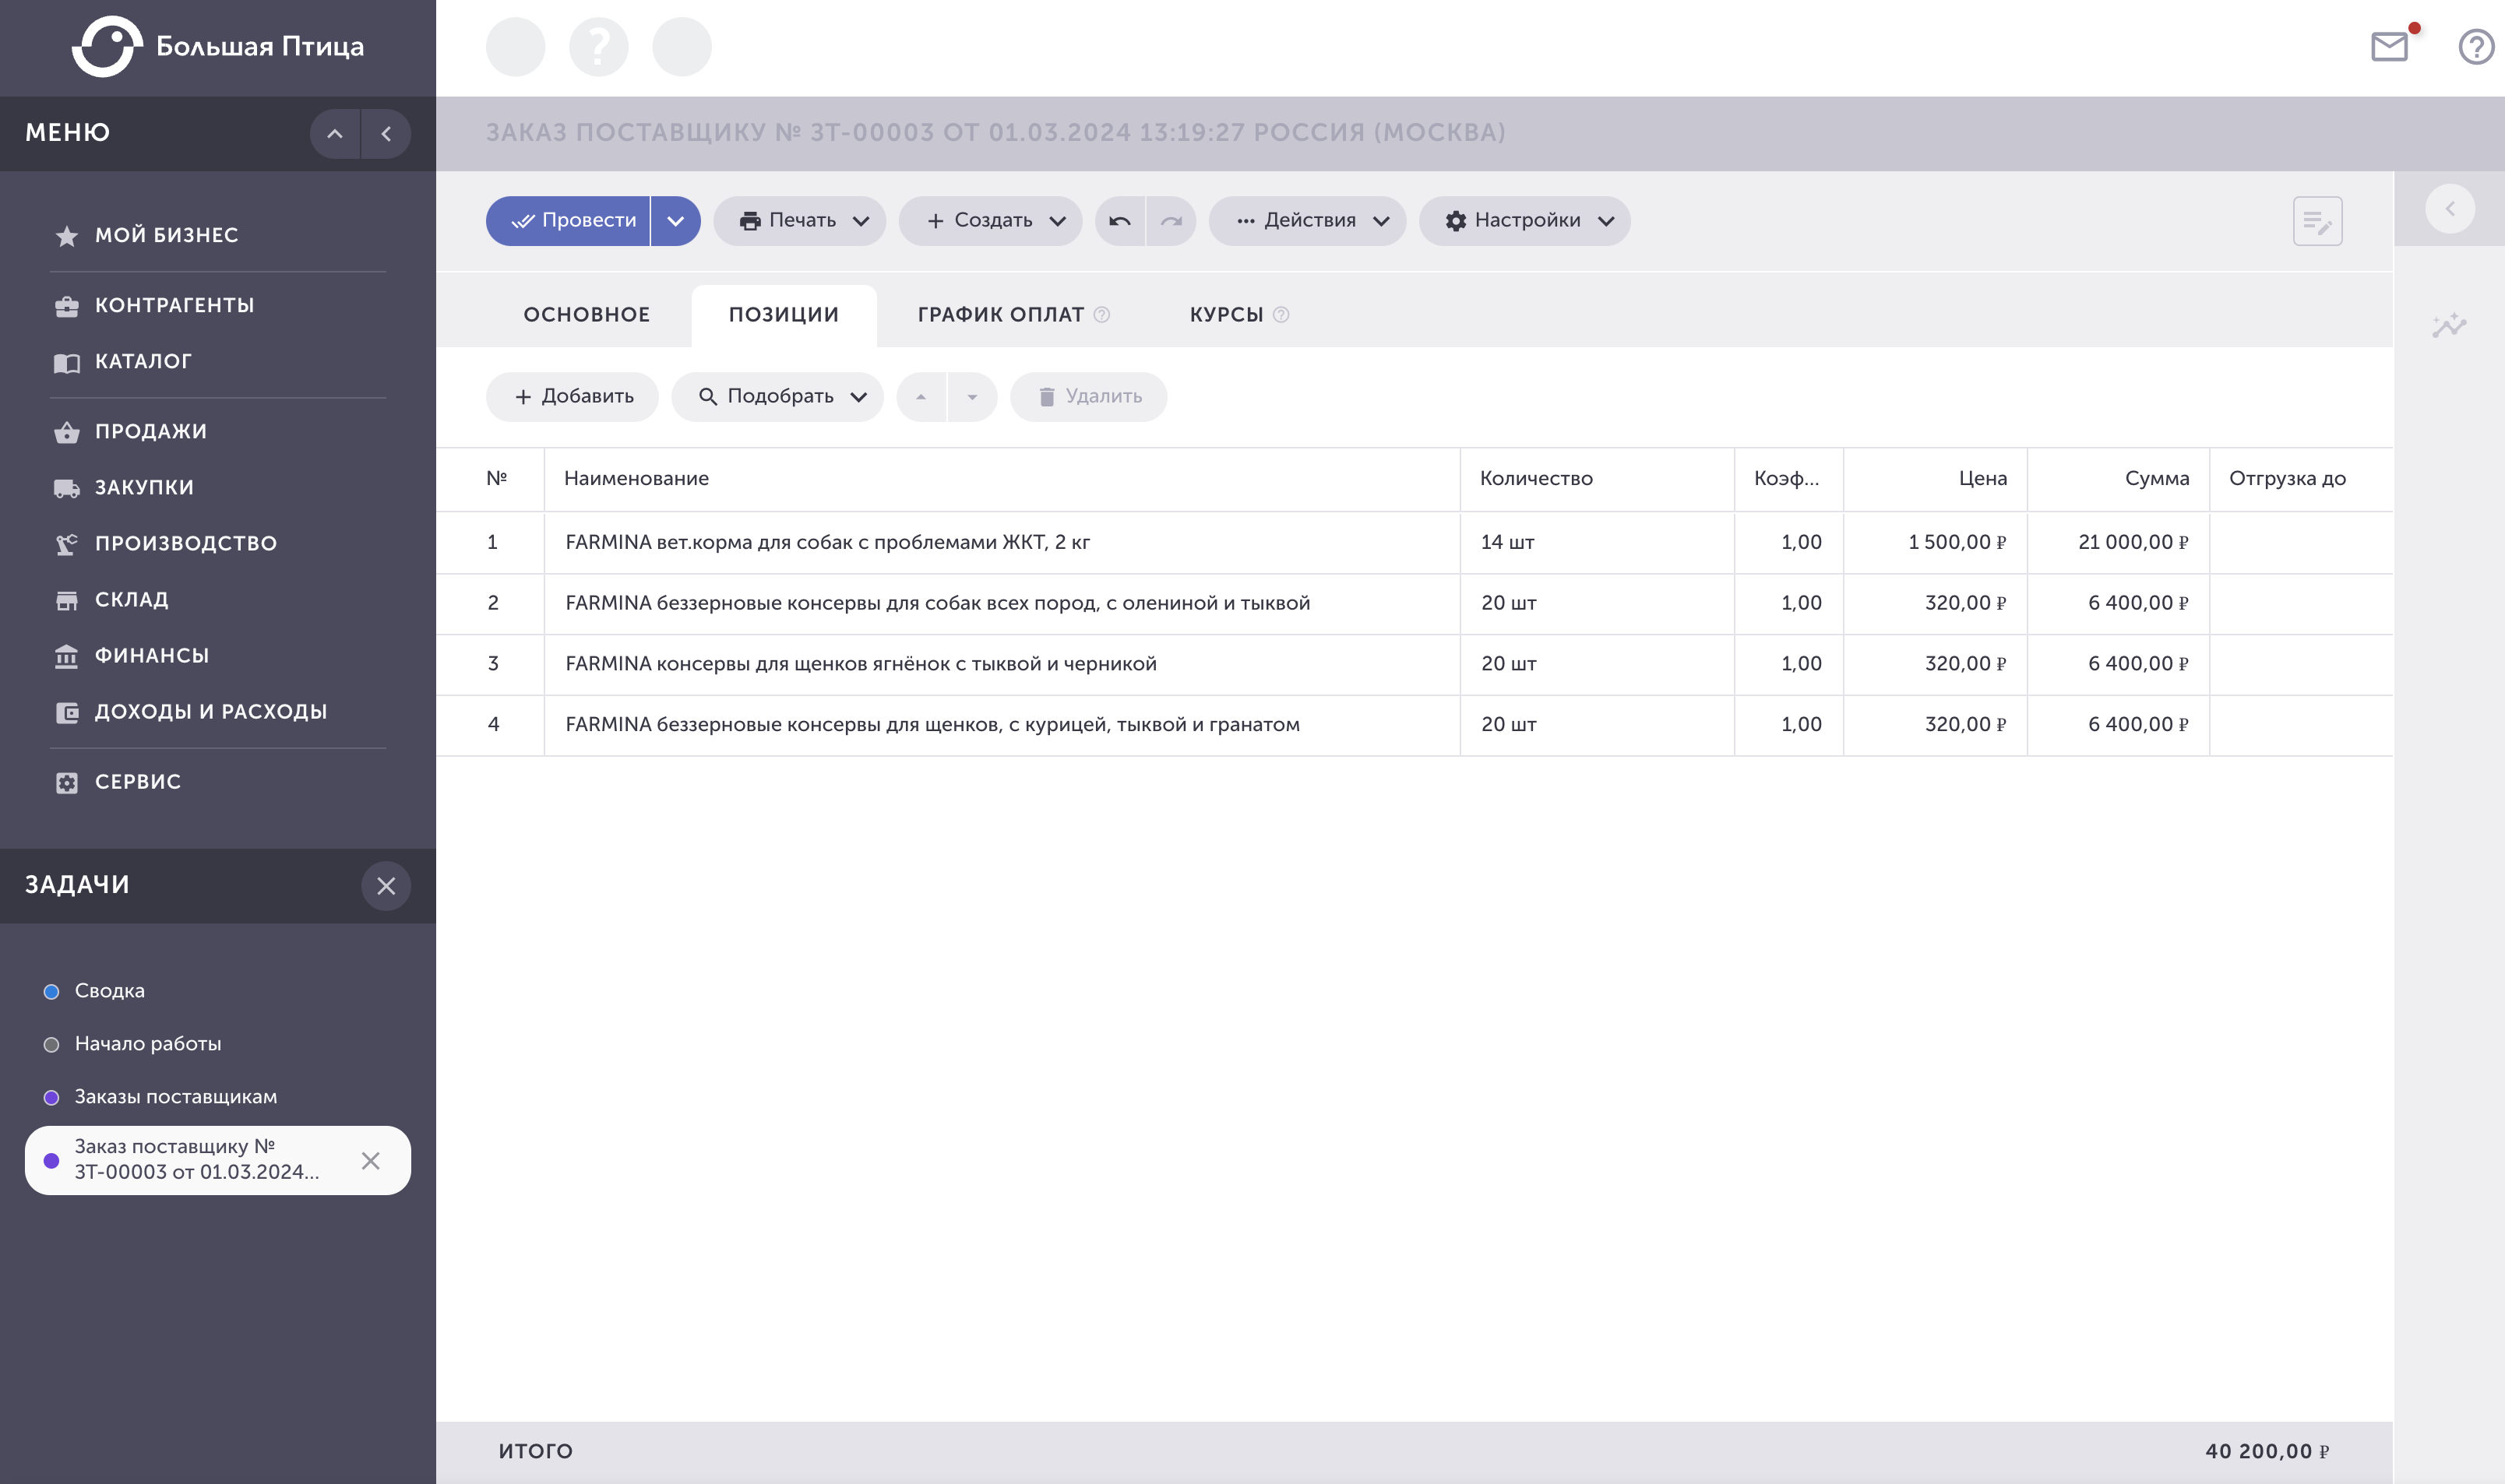Click the Удалить button

(1088, 397)
